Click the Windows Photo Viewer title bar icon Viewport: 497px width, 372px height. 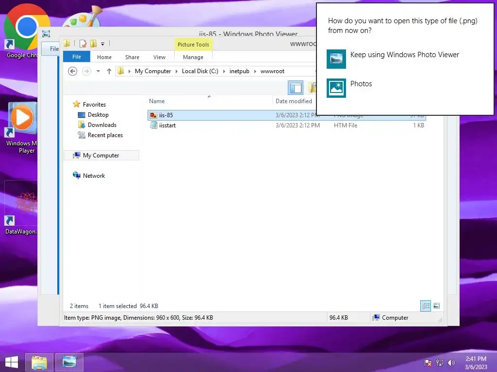click(x=46, y=34)
